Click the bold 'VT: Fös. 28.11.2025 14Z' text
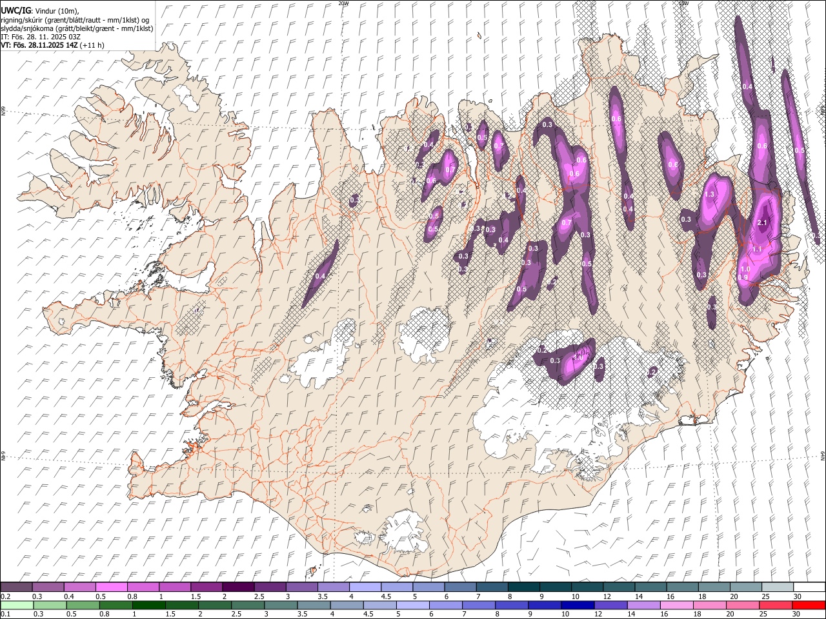The height and width of the screenshot is (619, 826). 39,45
